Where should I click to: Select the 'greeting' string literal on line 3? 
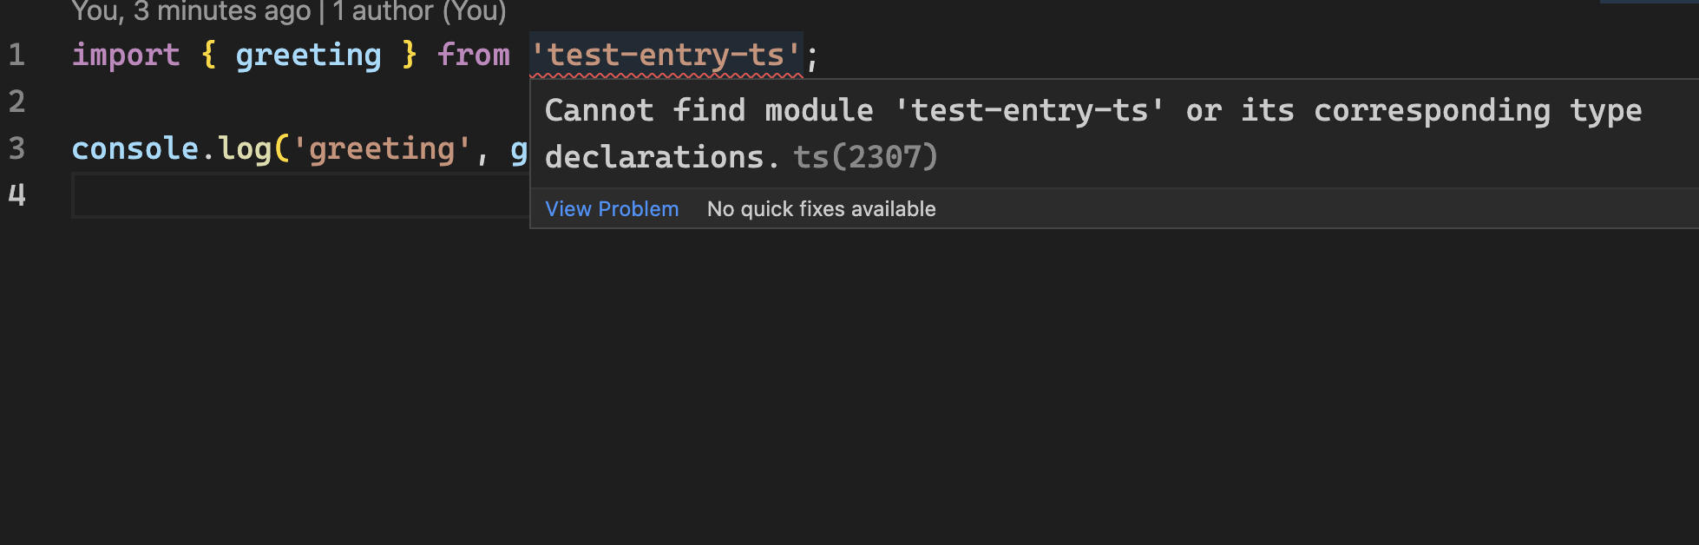382,148
